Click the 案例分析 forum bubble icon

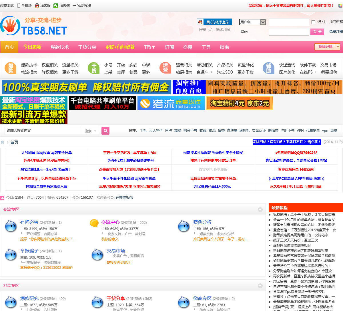184,226
